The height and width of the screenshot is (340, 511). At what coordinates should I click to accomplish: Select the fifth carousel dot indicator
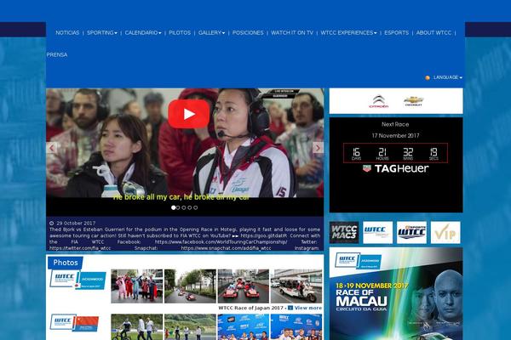point(196,207)
